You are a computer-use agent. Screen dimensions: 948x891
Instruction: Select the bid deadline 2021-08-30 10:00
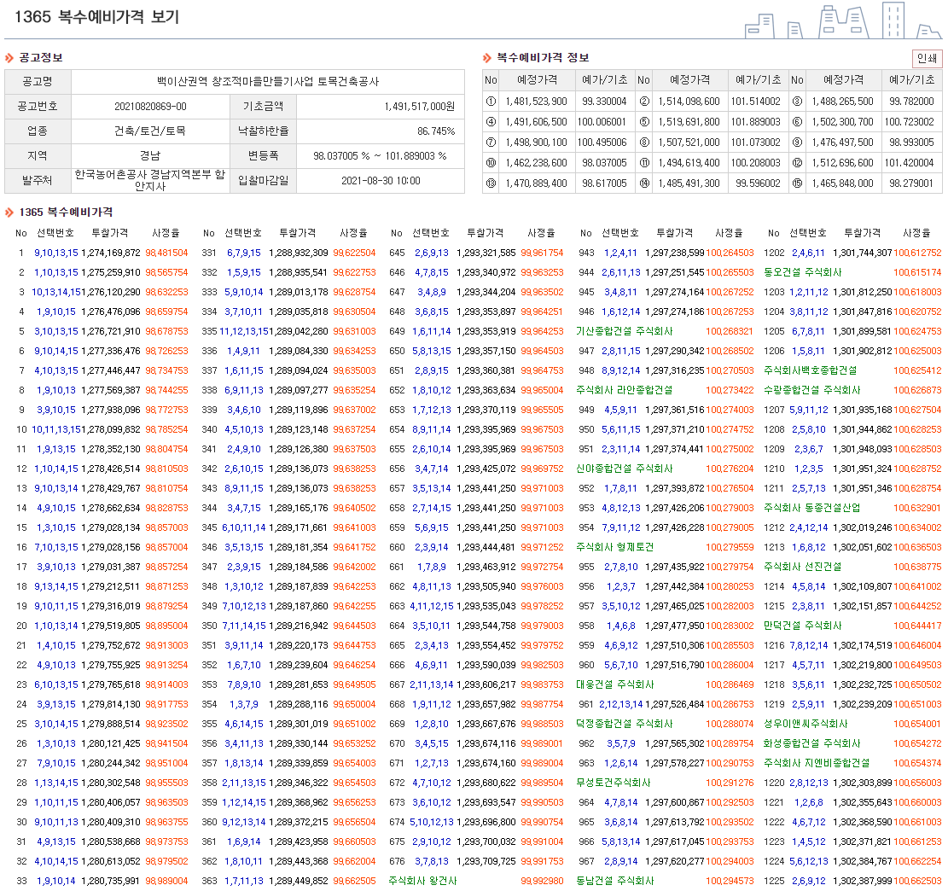coord(381,180)
